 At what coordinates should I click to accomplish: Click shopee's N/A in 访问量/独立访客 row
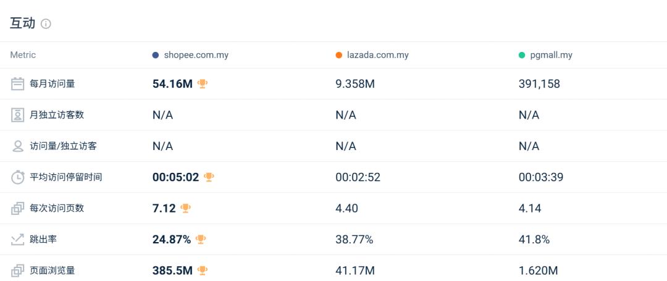pos(163,146)
